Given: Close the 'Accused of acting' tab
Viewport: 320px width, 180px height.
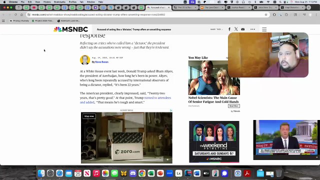Looking at the screenshot, I should click(x=169, y=7).
